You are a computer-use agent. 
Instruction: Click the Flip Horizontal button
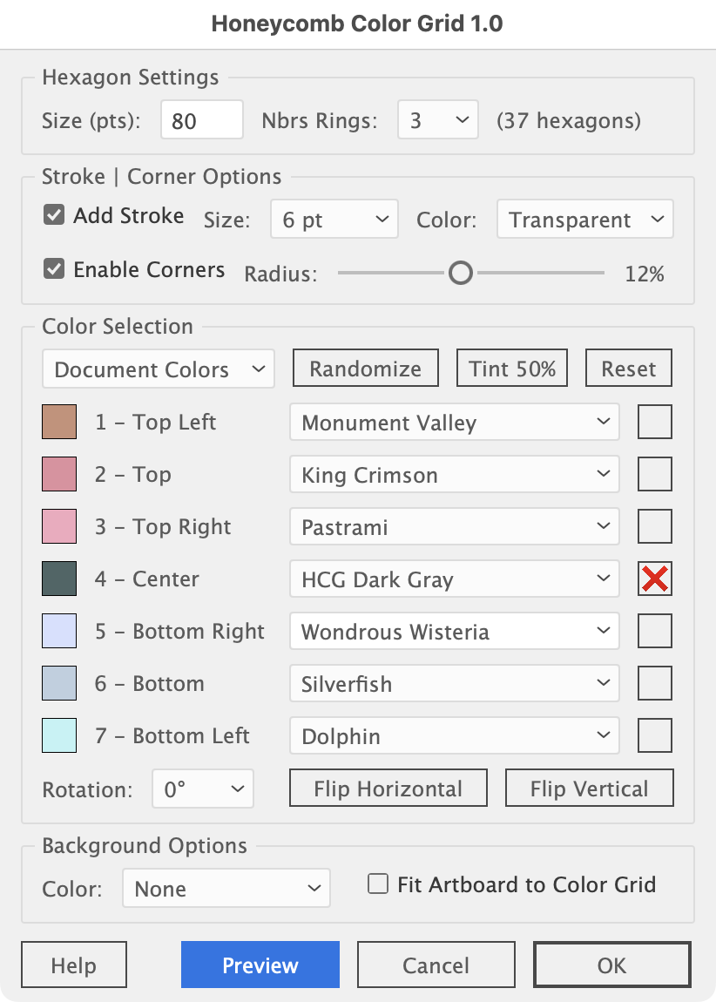[x=388, y=789]
